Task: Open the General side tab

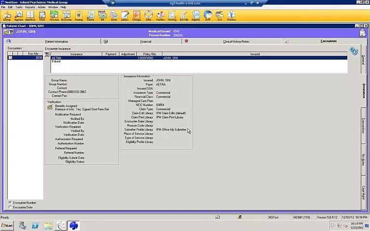Action: [363, 60]
